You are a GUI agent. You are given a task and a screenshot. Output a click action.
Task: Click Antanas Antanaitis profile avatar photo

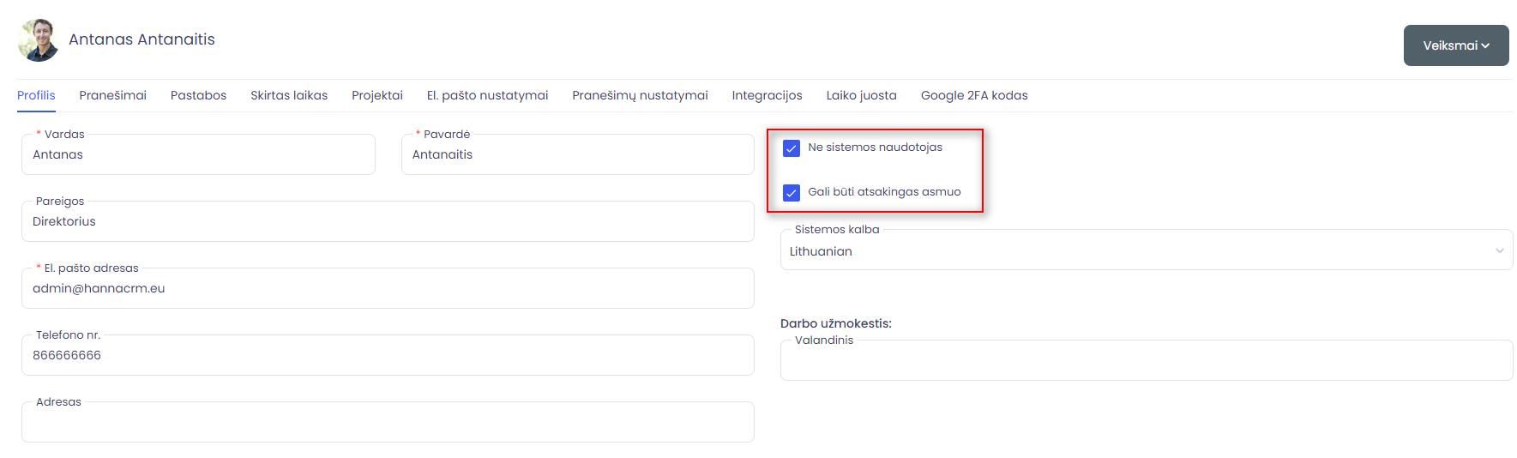[38, 40]
